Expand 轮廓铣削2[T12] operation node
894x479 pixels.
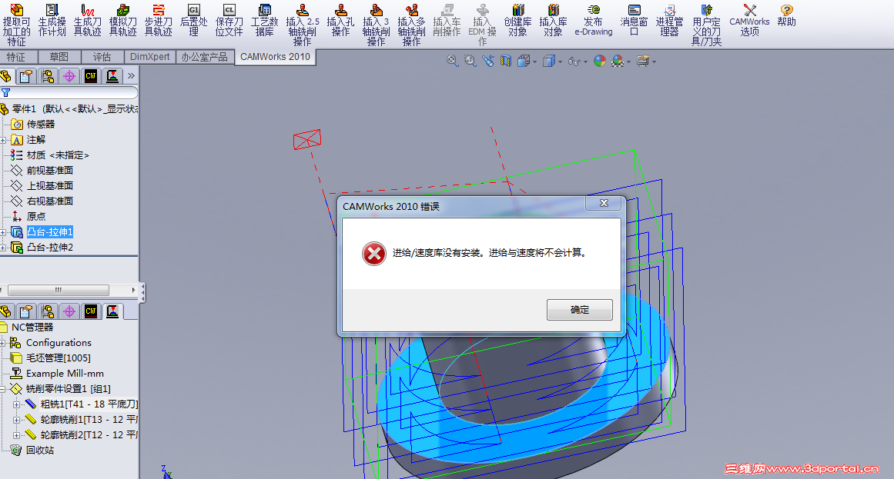tap(16, 435)
